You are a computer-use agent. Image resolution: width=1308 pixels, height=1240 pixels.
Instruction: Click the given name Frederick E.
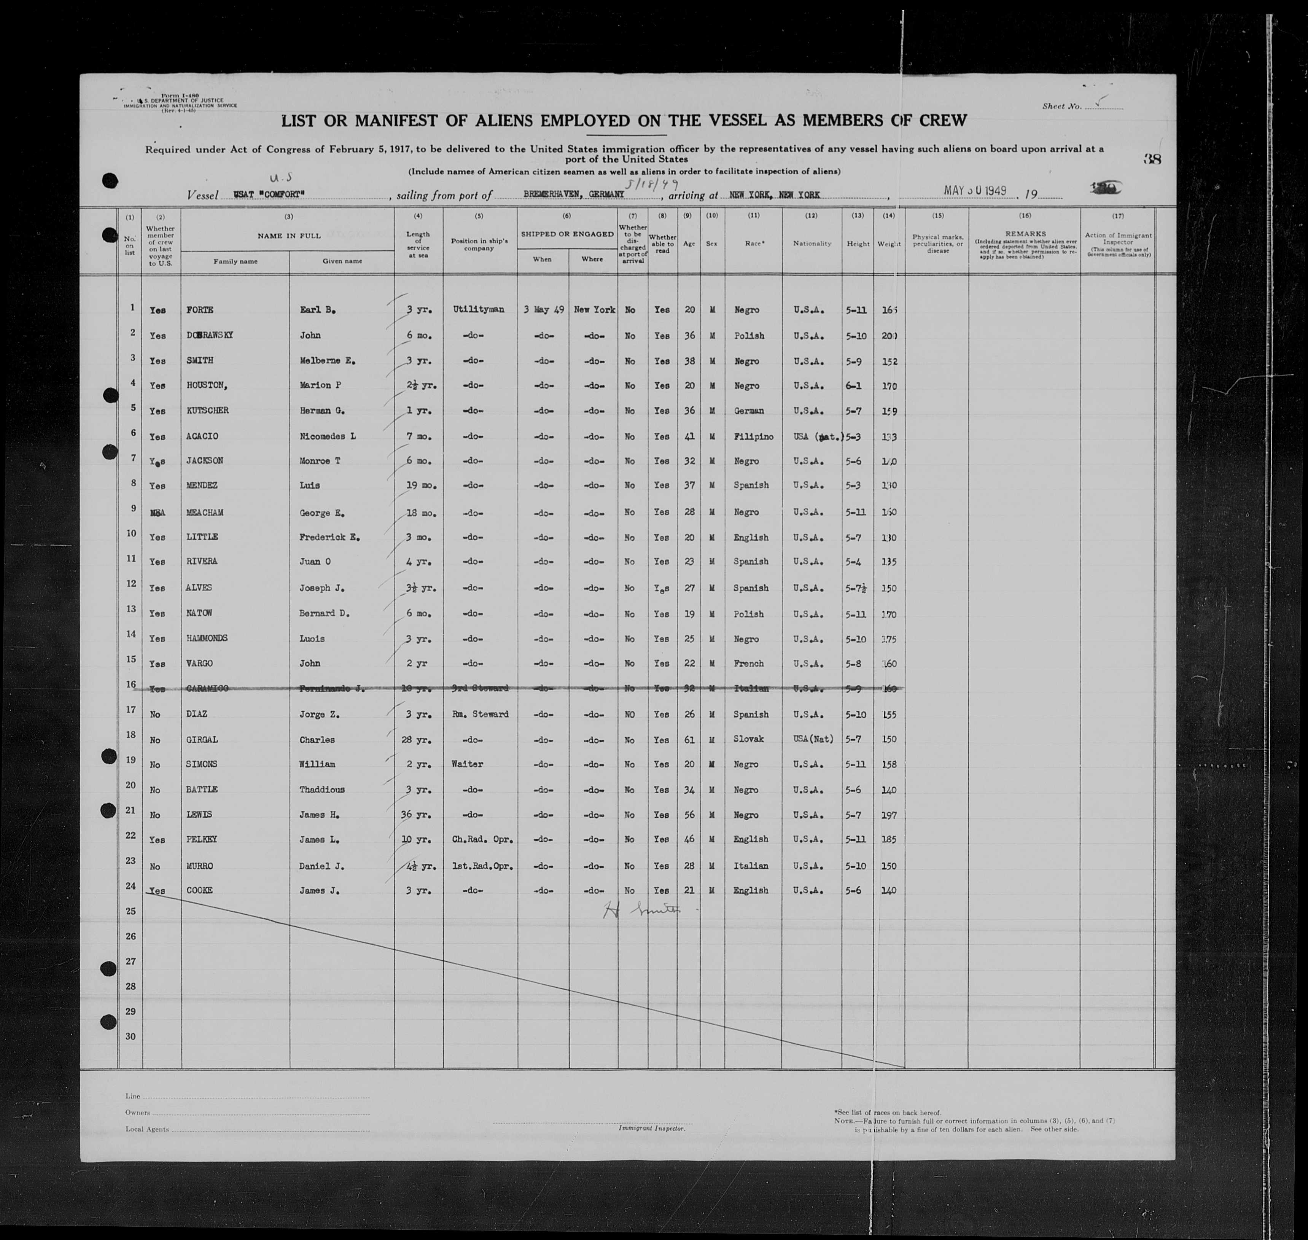pos(330,537)
